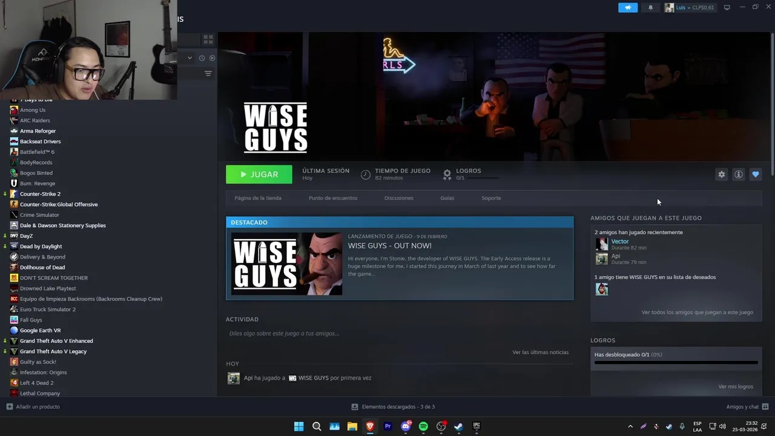The width and height of the screenshot is (775, 436).
Task: Open the Elementos descargados downloads status
Action: point(394,407)
